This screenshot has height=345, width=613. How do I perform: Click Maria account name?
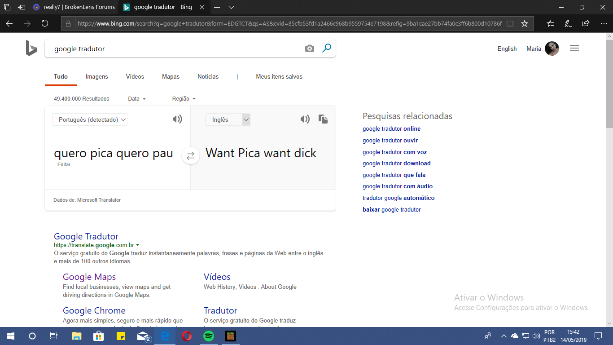point(534,49)
